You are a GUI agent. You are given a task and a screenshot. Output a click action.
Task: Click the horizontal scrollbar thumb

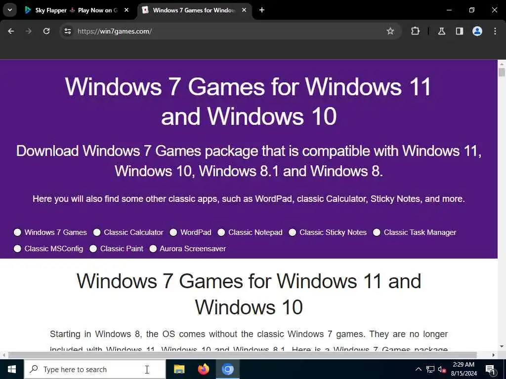(243, 355)
